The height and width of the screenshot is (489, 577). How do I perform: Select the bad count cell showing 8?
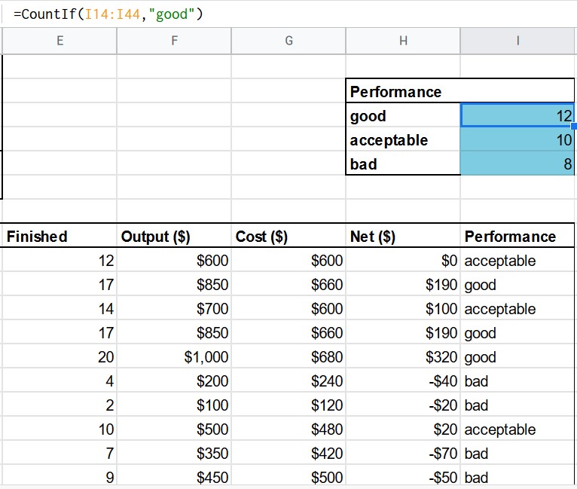point(517,164)
